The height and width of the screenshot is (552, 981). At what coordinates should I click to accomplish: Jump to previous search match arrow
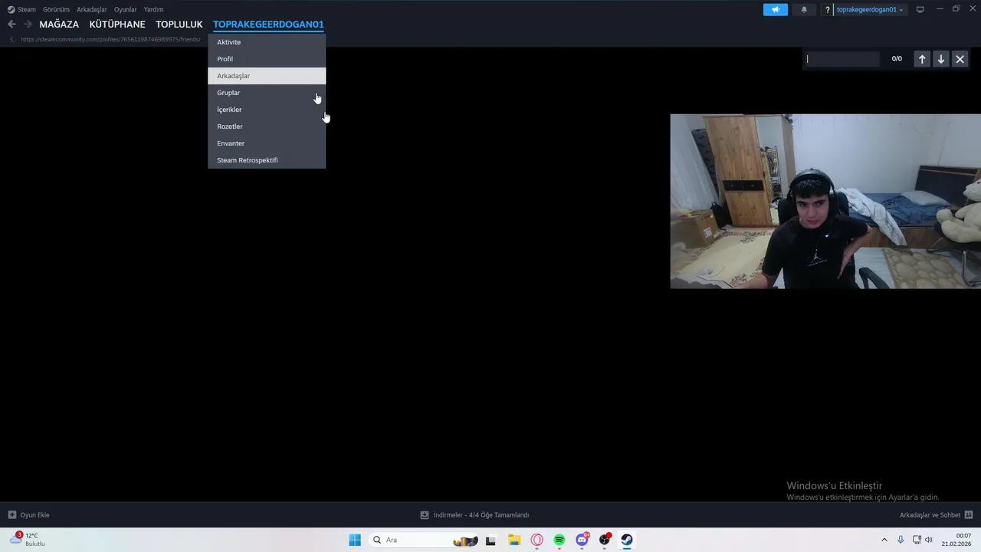click(x=922, y=59)
